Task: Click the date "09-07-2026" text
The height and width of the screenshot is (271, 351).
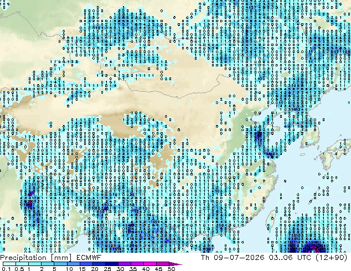Action: 239,258
